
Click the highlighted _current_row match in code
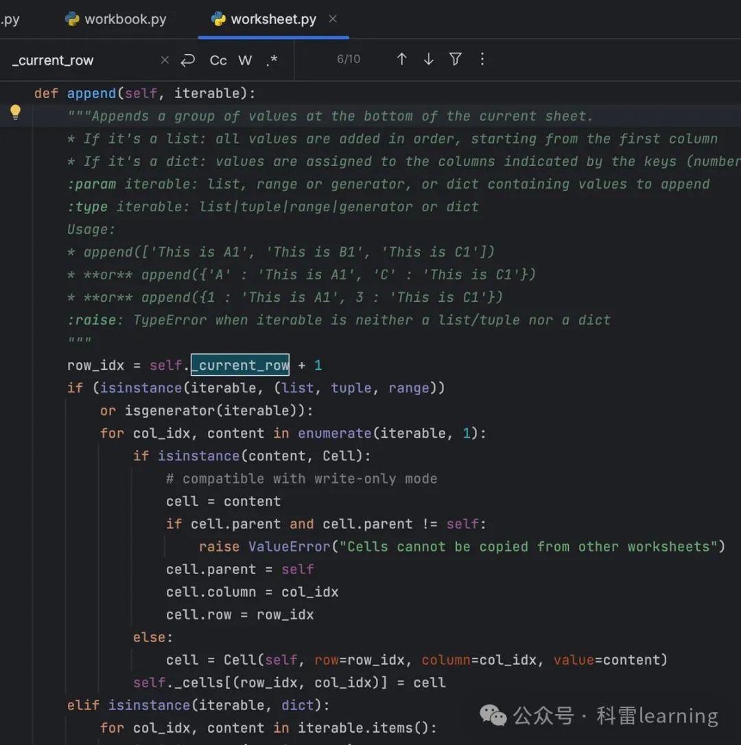point(240,365)
